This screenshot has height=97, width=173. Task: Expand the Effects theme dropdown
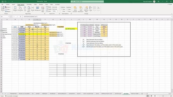tap(8, 11)
